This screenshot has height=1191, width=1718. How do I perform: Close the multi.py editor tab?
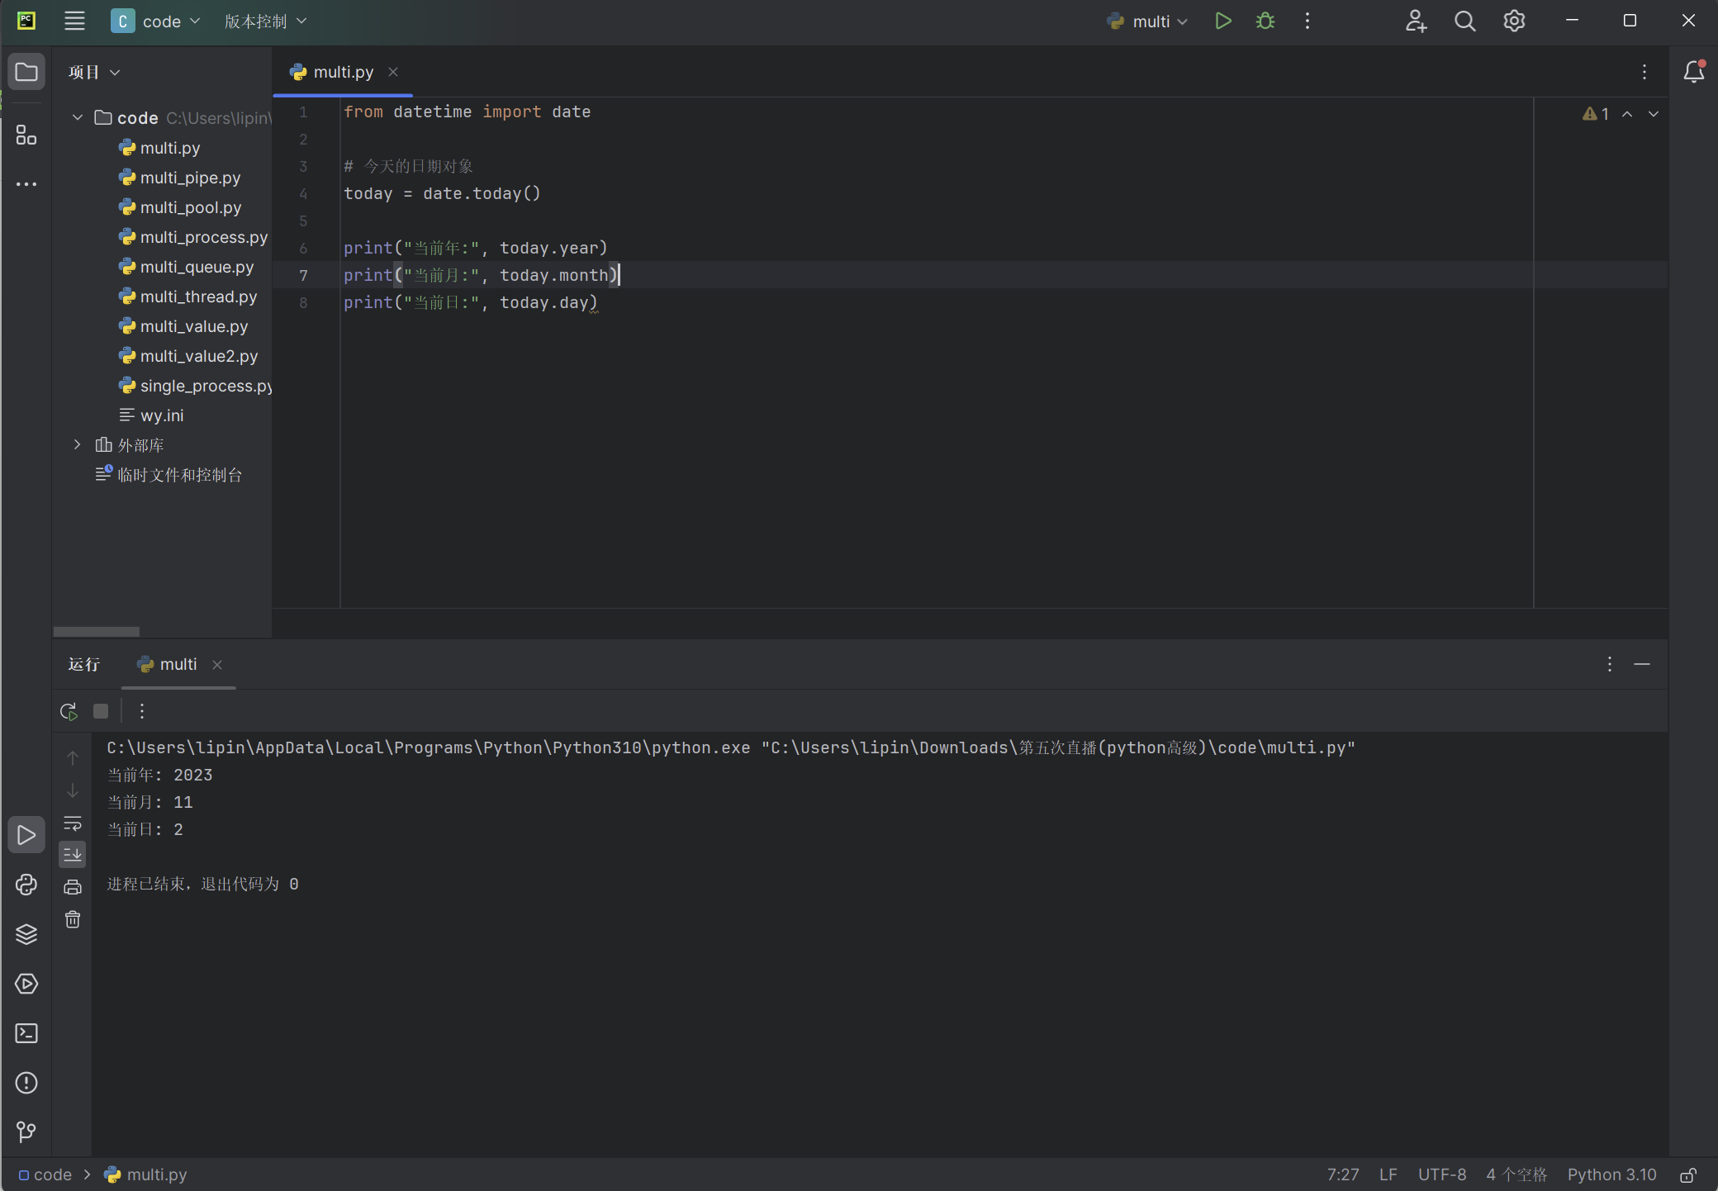[x=394, y=72]
